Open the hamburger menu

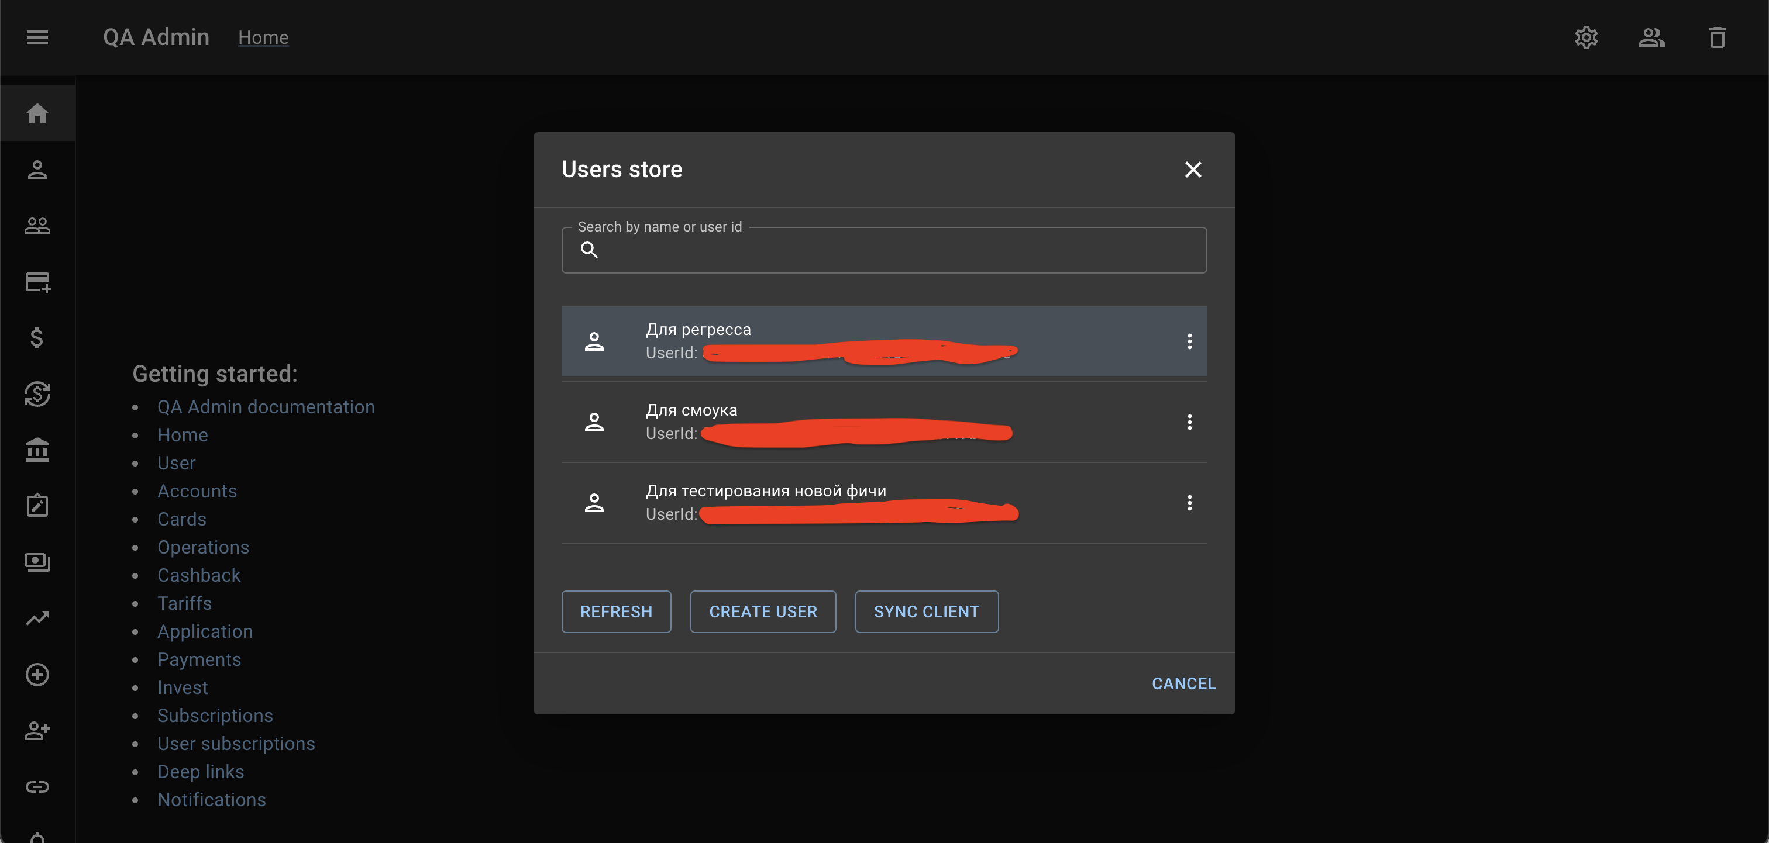coord(37,37)
